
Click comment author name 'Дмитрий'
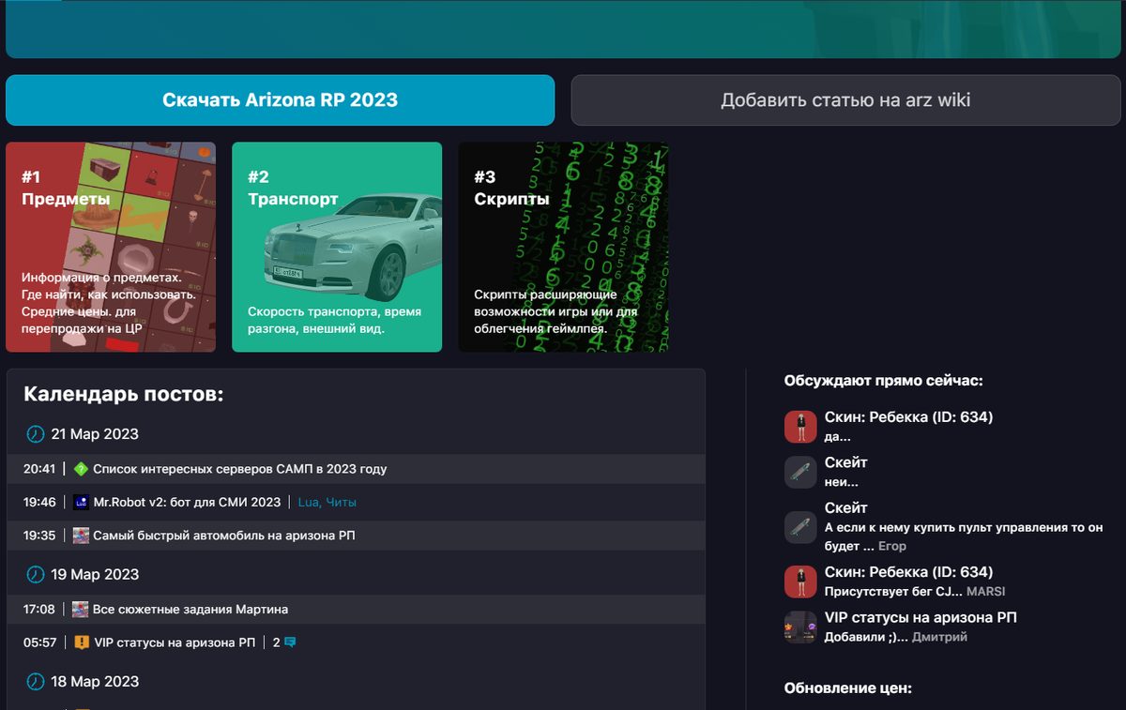point(940,637)
